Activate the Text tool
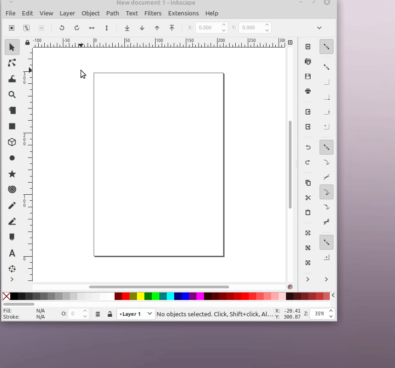Screen dimensions: 395x368 12,253
